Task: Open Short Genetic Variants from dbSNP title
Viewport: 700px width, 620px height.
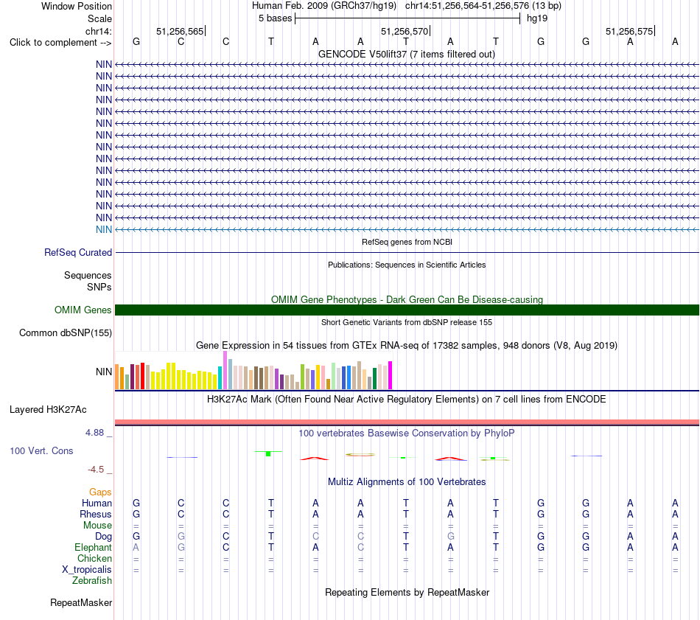Action: pos(407,322)
